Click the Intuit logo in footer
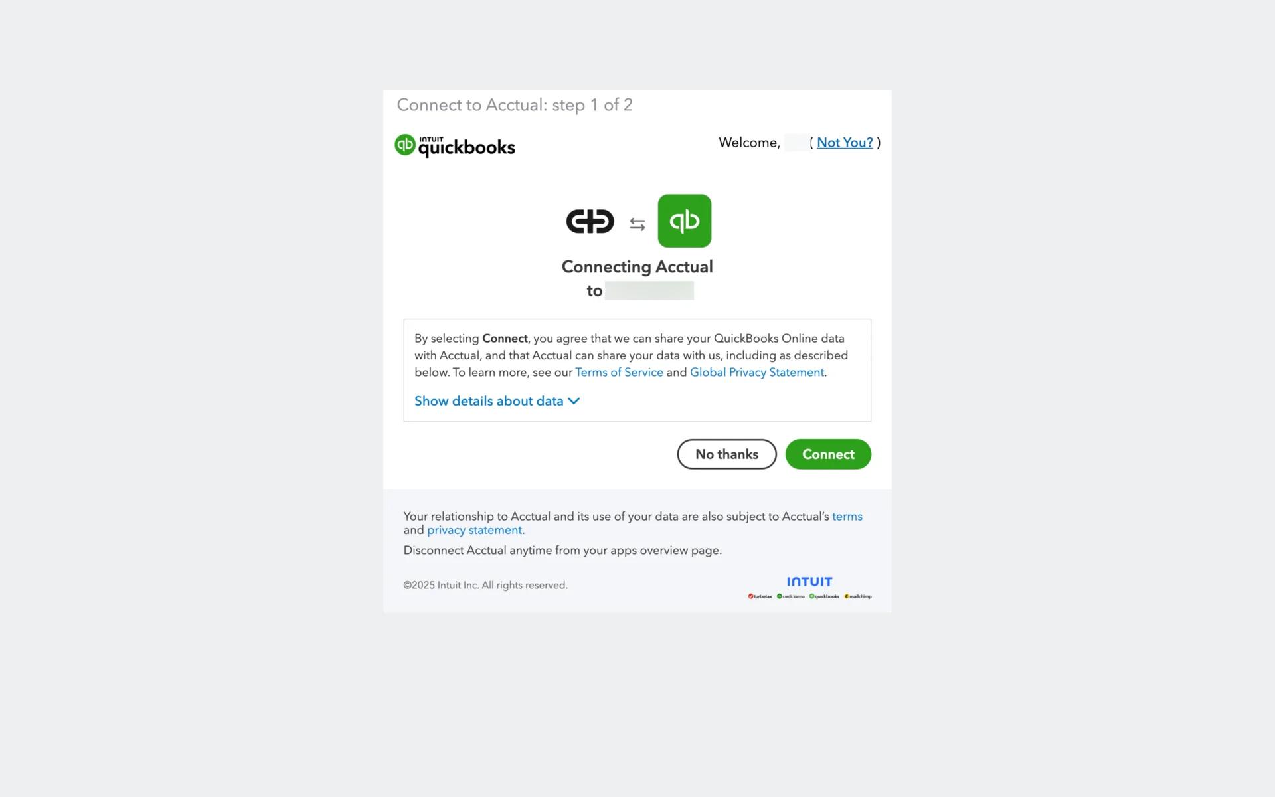Image resolution: width=1275 pixels, height=797 pixels. pyautogui.click(x=809, y=582)
